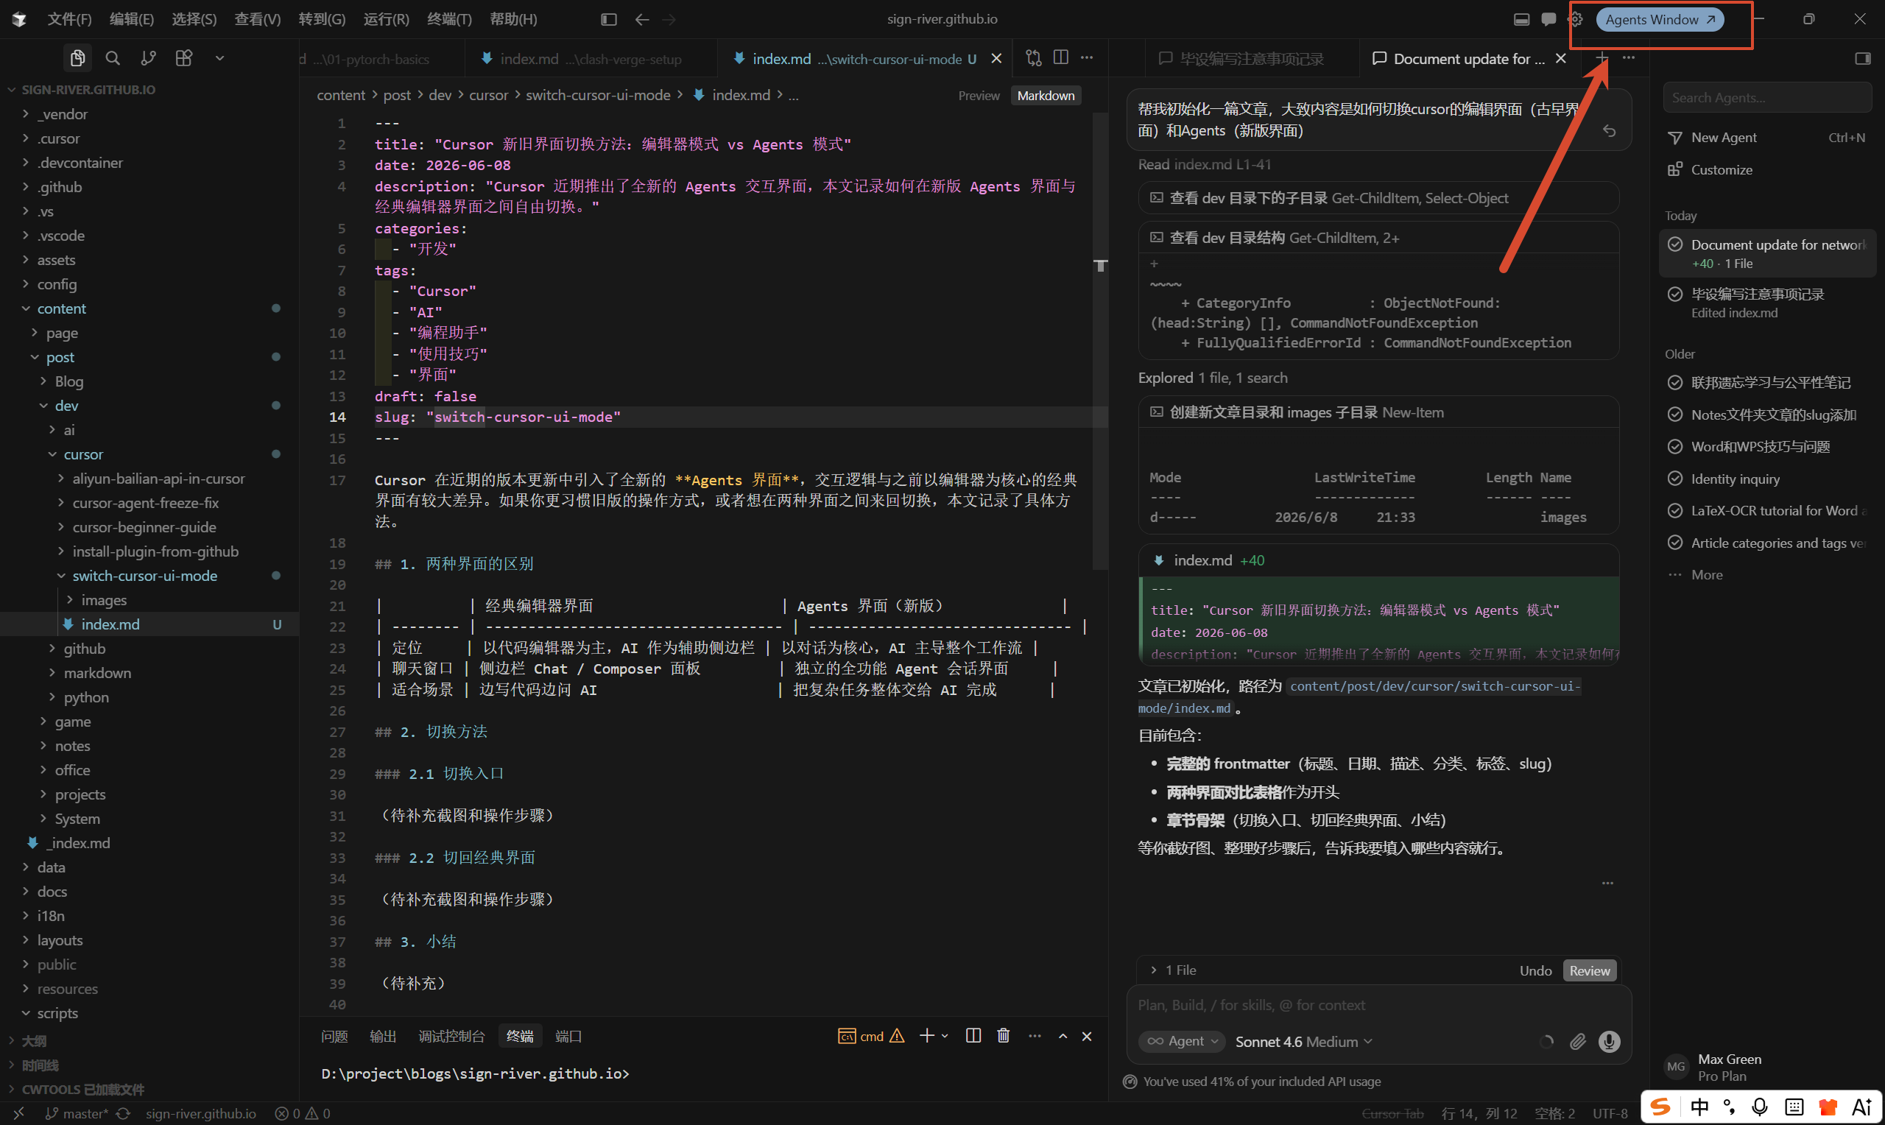Open the 联邦遗忘学习与公平性笔记 agent chat

click(1766, 383)
